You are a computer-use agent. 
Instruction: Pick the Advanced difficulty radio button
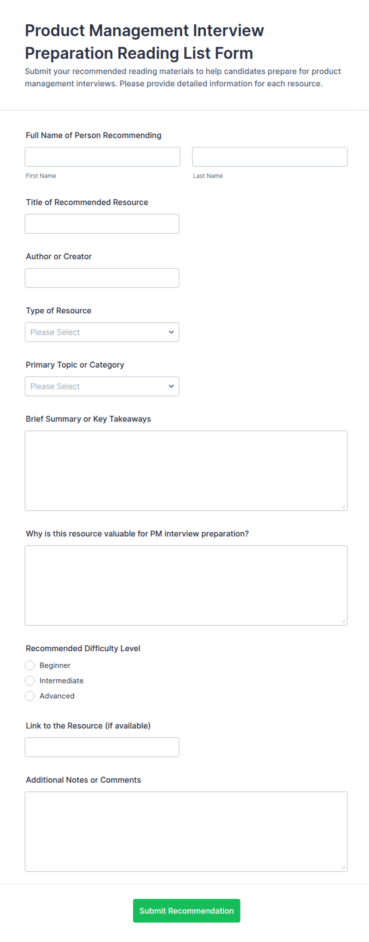(x=30, y=696)
